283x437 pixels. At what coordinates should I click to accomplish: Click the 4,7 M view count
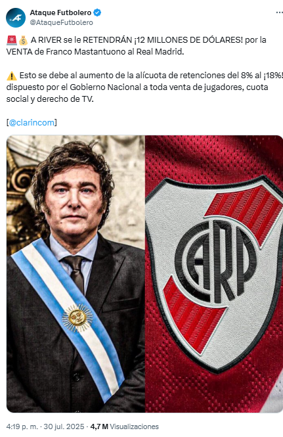click(x=99, y=426)
